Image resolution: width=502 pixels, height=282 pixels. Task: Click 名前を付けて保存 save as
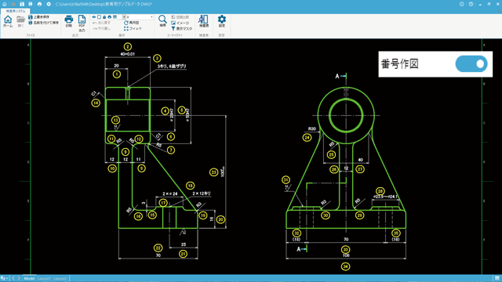point(44,23)
